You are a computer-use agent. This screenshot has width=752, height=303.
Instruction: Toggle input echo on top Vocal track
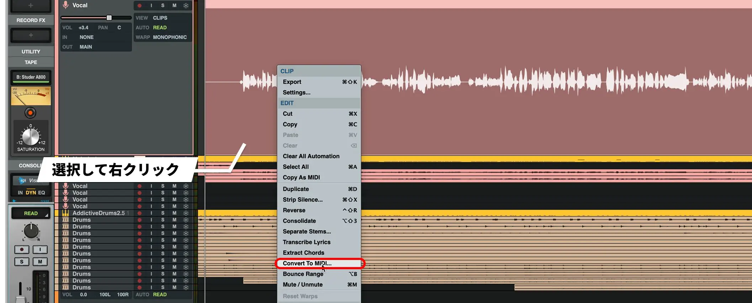(x=151, y=6)
